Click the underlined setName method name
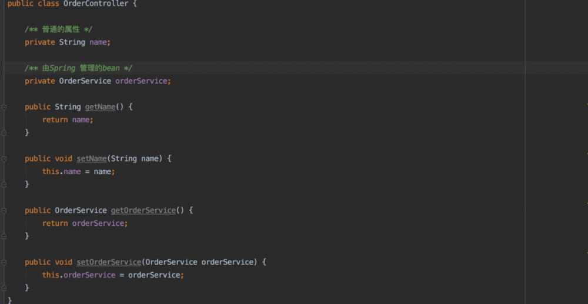 [91, 159]
